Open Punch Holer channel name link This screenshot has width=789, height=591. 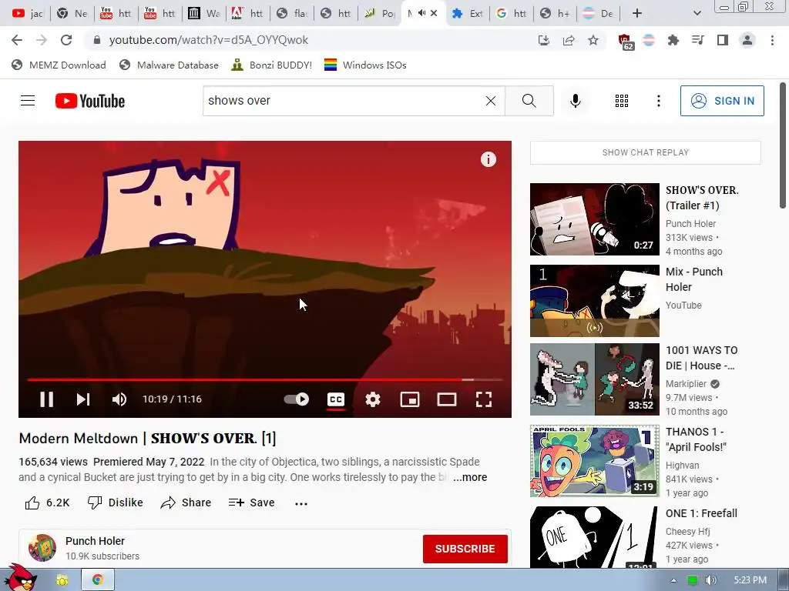pos(95,541)
